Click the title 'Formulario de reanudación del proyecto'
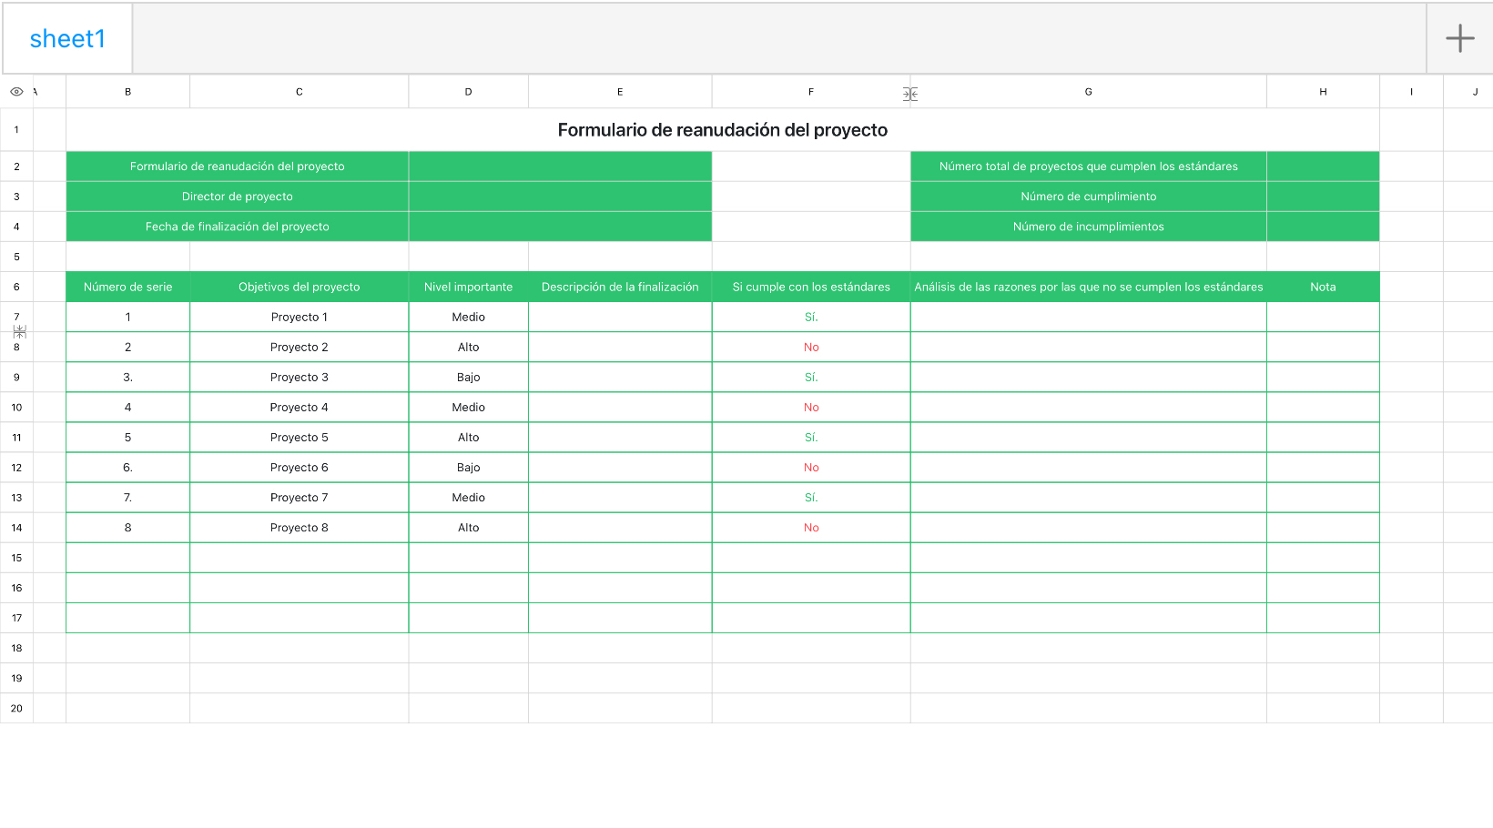The width and height of the screenshot is (1493, 828). coord(723,130)
